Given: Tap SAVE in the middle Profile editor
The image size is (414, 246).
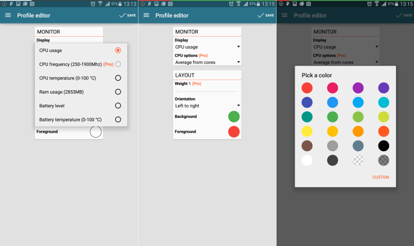Looking at the screenshot, I should [x=266, y=15].
